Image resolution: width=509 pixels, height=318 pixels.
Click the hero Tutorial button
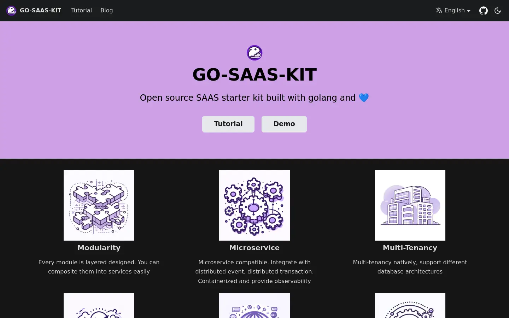[228, 124]
